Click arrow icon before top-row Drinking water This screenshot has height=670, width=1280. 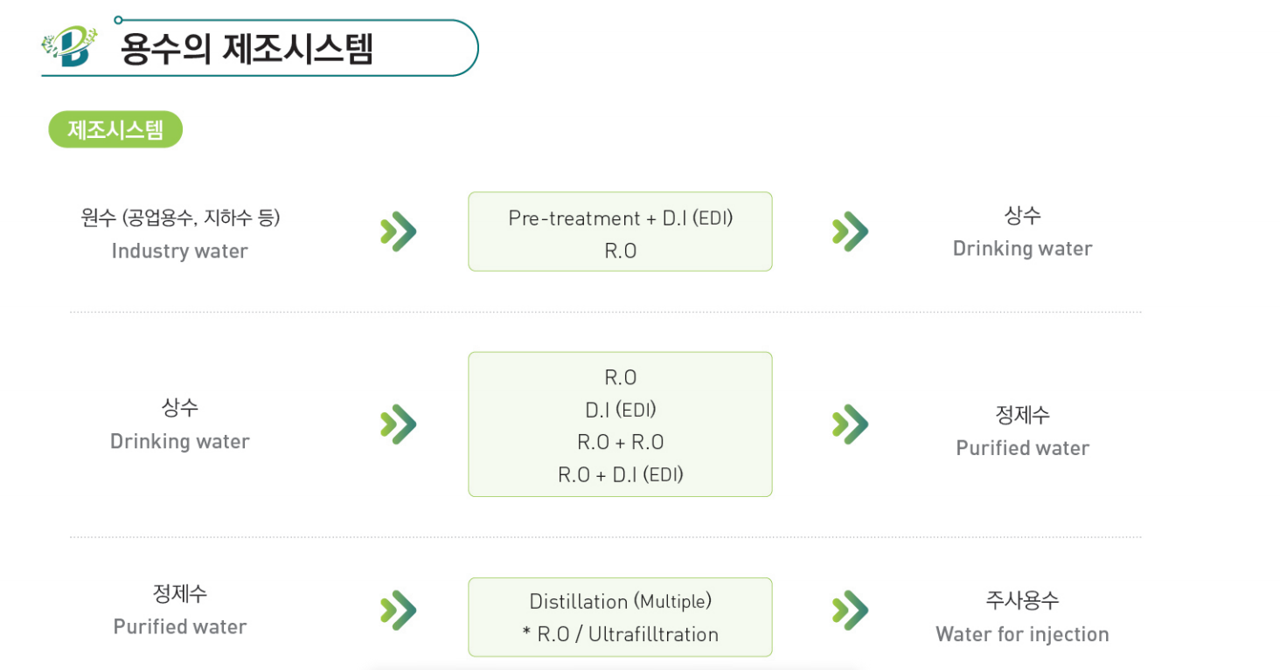click(x=850, y=231)
